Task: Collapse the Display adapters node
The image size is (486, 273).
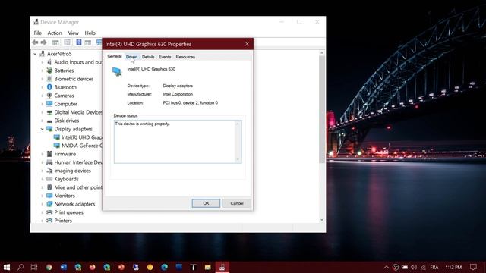Action: click(43, 129)
